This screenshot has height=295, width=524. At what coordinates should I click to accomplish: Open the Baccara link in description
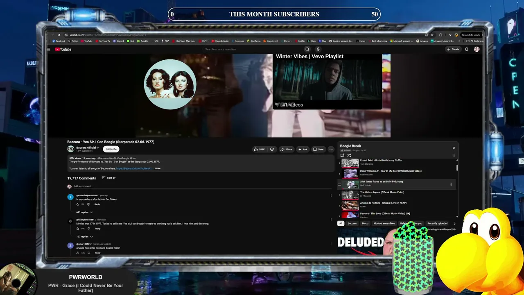(133, 168)
